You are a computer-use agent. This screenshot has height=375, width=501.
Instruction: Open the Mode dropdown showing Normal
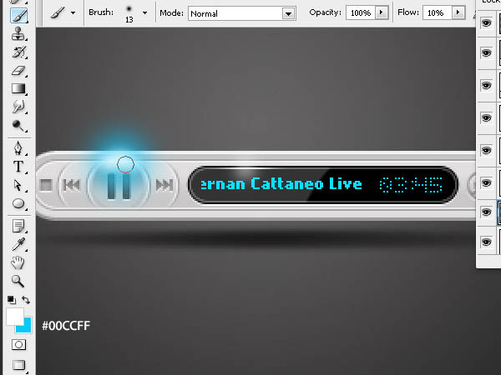click(242, 13)
